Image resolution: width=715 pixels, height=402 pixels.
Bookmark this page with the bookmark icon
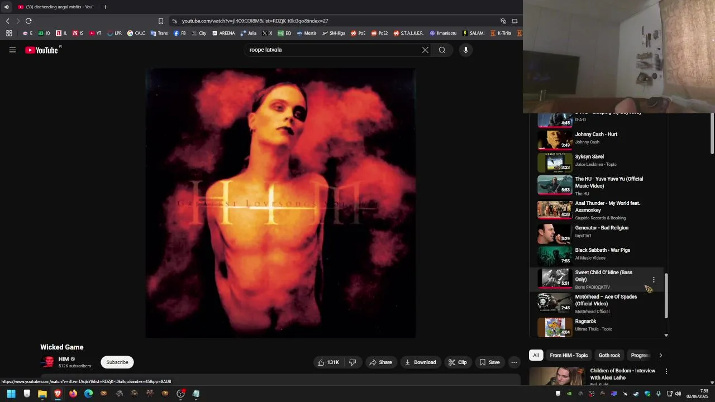click(x=161, y=21)
